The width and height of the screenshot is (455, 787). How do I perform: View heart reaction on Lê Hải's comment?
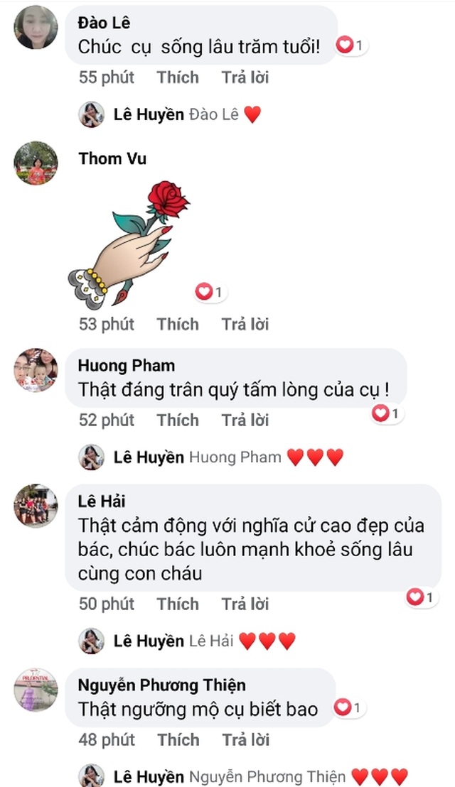coord(422,597)
